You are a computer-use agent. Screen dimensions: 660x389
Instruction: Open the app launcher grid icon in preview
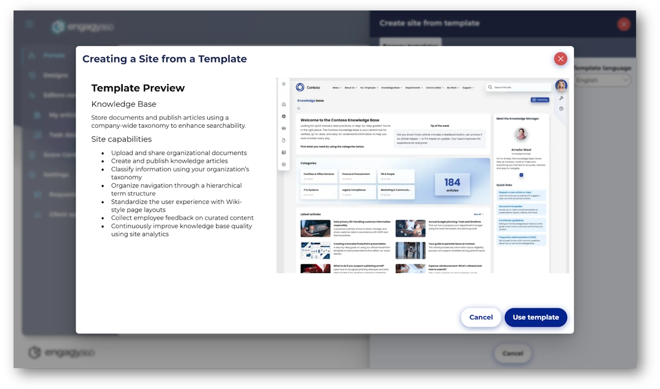point(284,84)
